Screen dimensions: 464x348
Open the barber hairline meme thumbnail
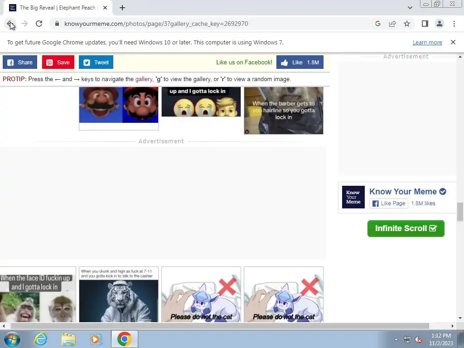284,111
